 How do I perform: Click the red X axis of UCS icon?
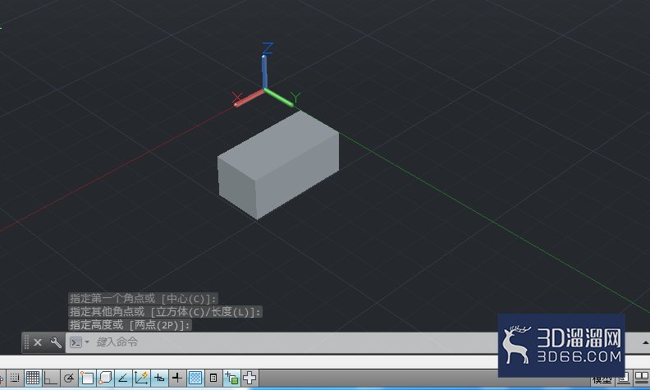tap(249, 98)
